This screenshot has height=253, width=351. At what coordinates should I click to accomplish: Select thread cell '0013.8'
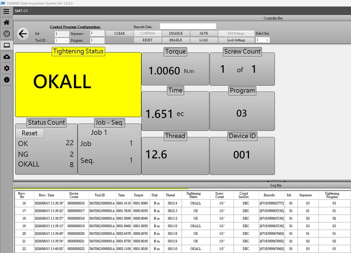[x=173, y=234]
